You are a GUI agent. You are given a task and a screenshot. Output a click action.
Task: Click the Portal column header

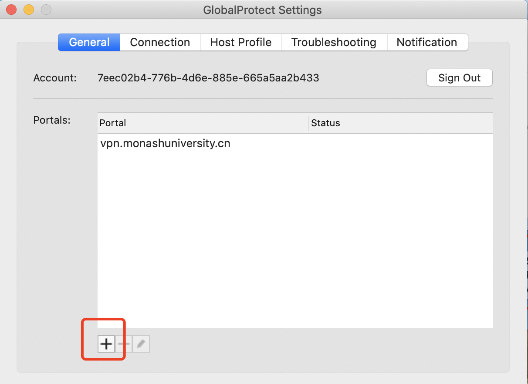point(113,123)
